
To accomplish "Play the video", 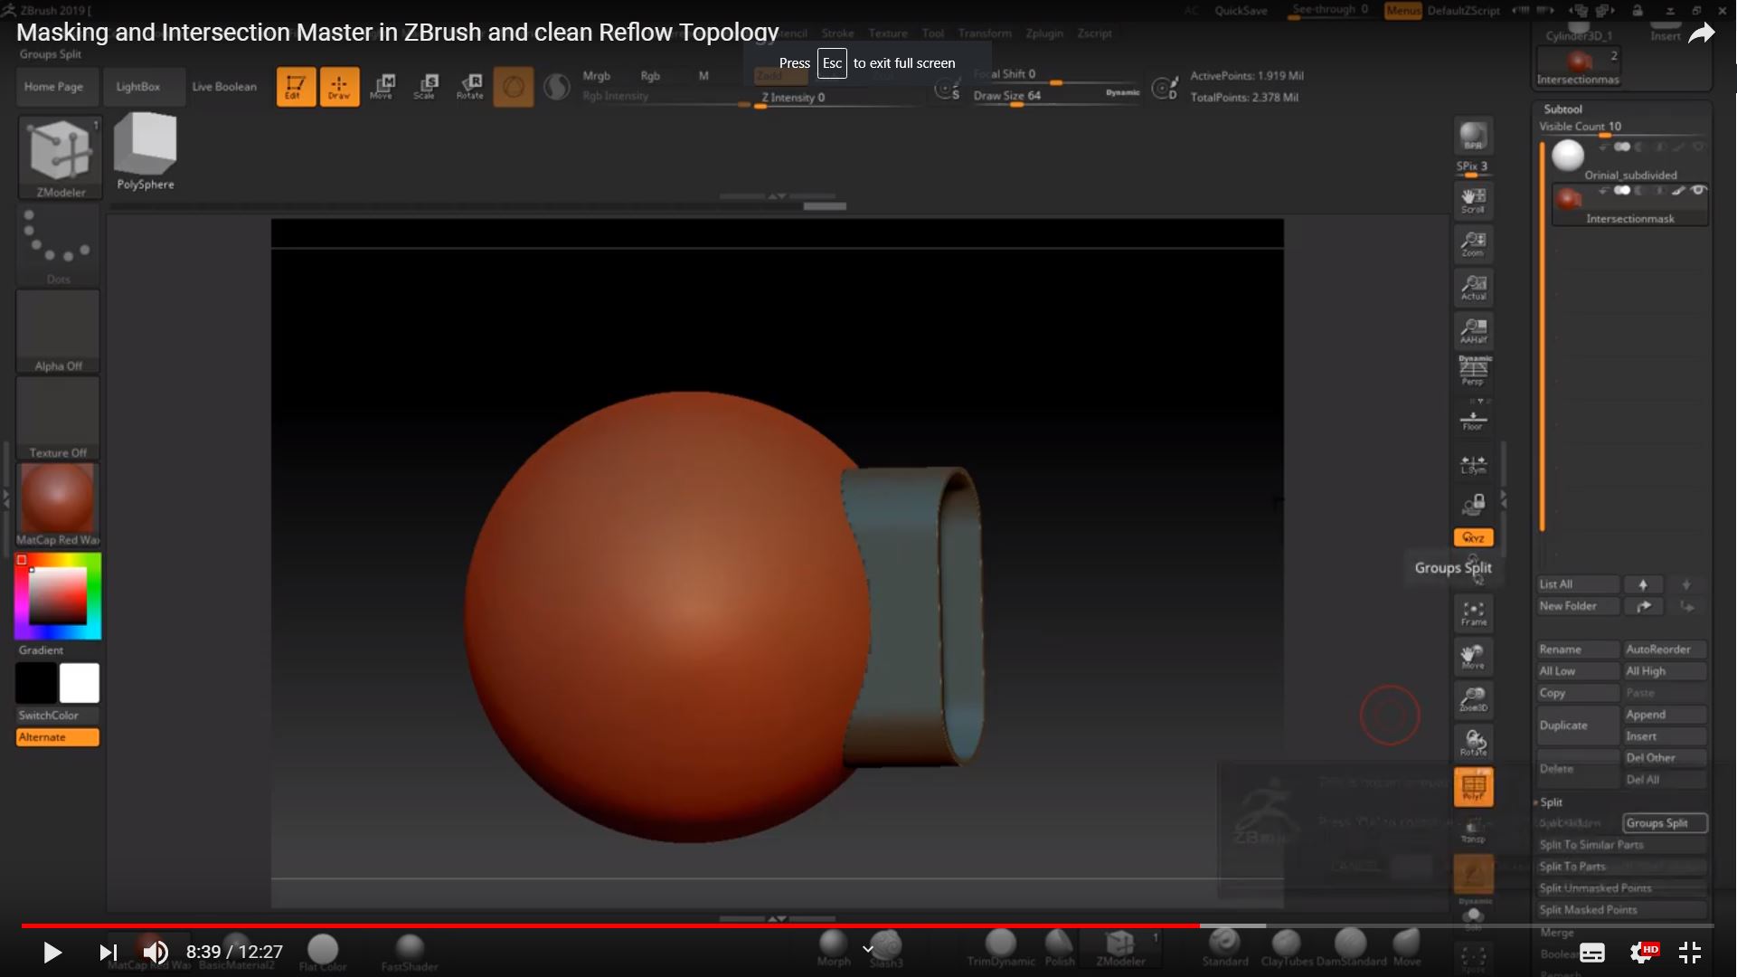I will pos(52,952).
